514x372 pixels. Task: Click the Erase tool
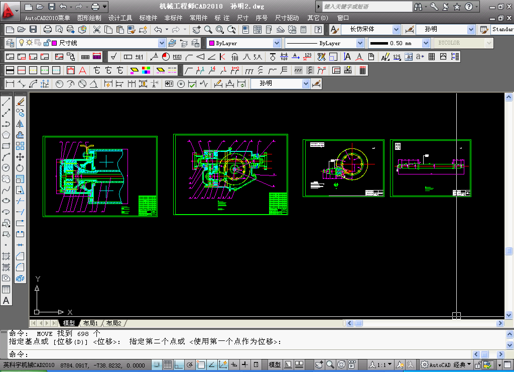click(x=20, y=102)
